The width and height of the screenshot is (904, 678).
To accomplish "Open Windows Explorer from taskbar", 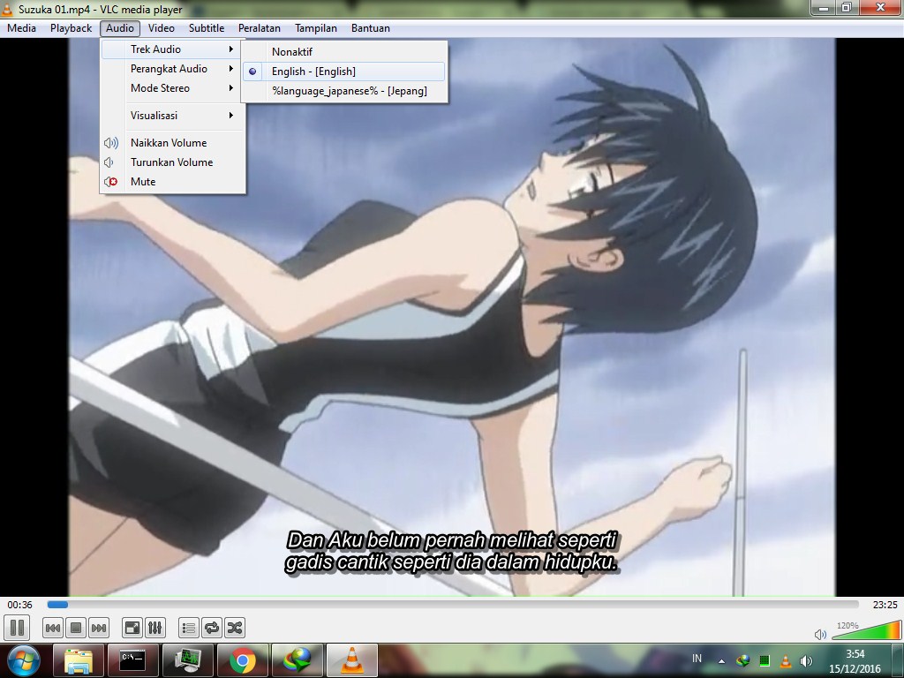I will 79,660.
